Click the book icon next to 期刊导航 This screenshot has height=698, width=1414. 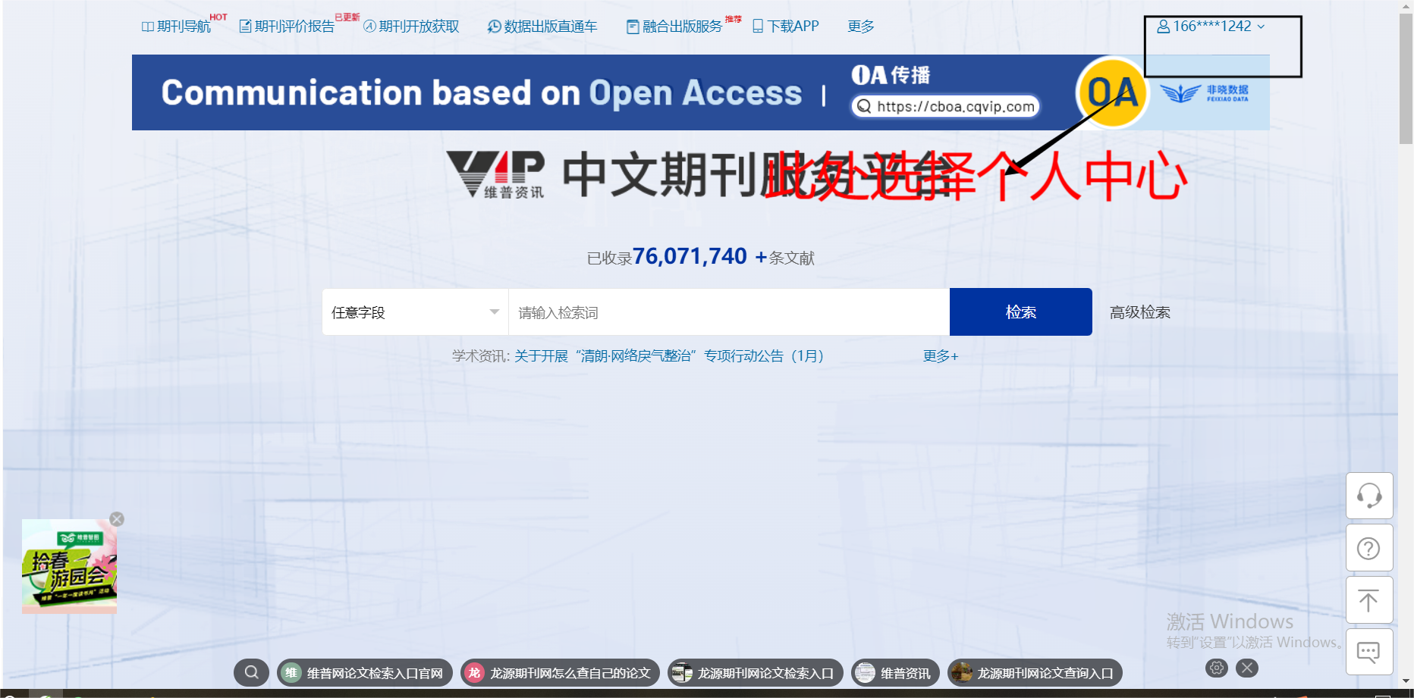(x=148, y=27)
